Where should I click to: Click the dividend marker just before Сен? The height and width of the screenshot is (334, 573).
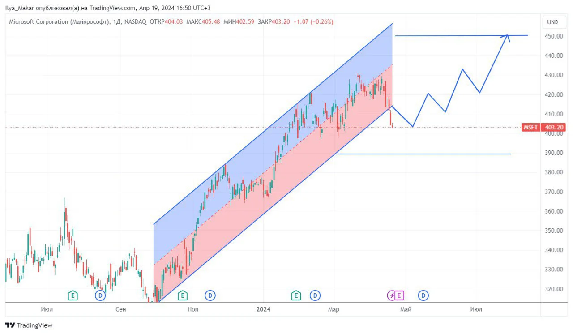pyautogui.click(x=100, y=295)
